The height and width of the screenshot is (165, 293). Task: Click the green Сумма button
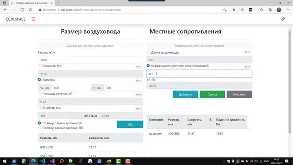pyautogui.click(x=212, y=94)
